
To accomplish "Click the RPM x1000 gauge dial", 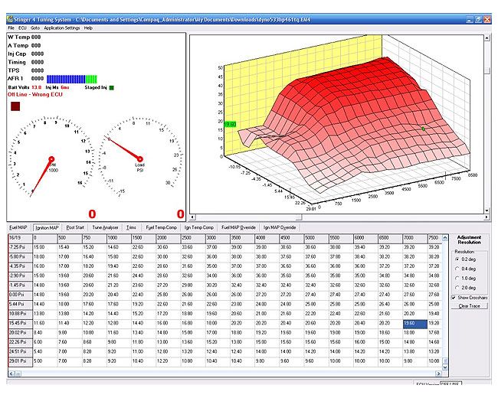I will click(51, 158).
